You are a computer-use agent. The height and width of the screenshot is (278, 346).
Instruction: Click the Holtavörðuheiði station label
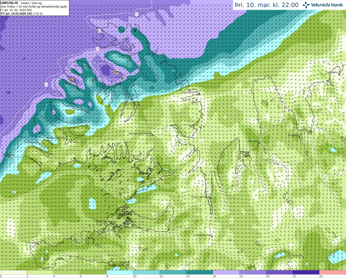pyautogui.click(x=203, y=235)
